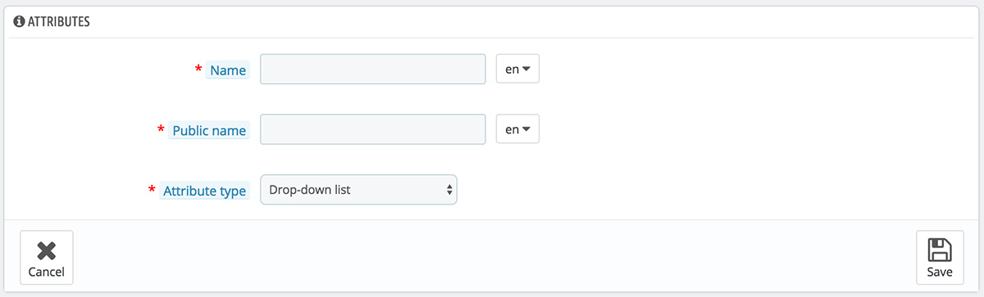Click the caret arrow in Name's language selector

[526, 70]
